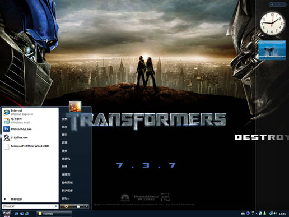Click the Internet Explorer quick launch icon
289x217 pixels.
[x=27, y=214]
